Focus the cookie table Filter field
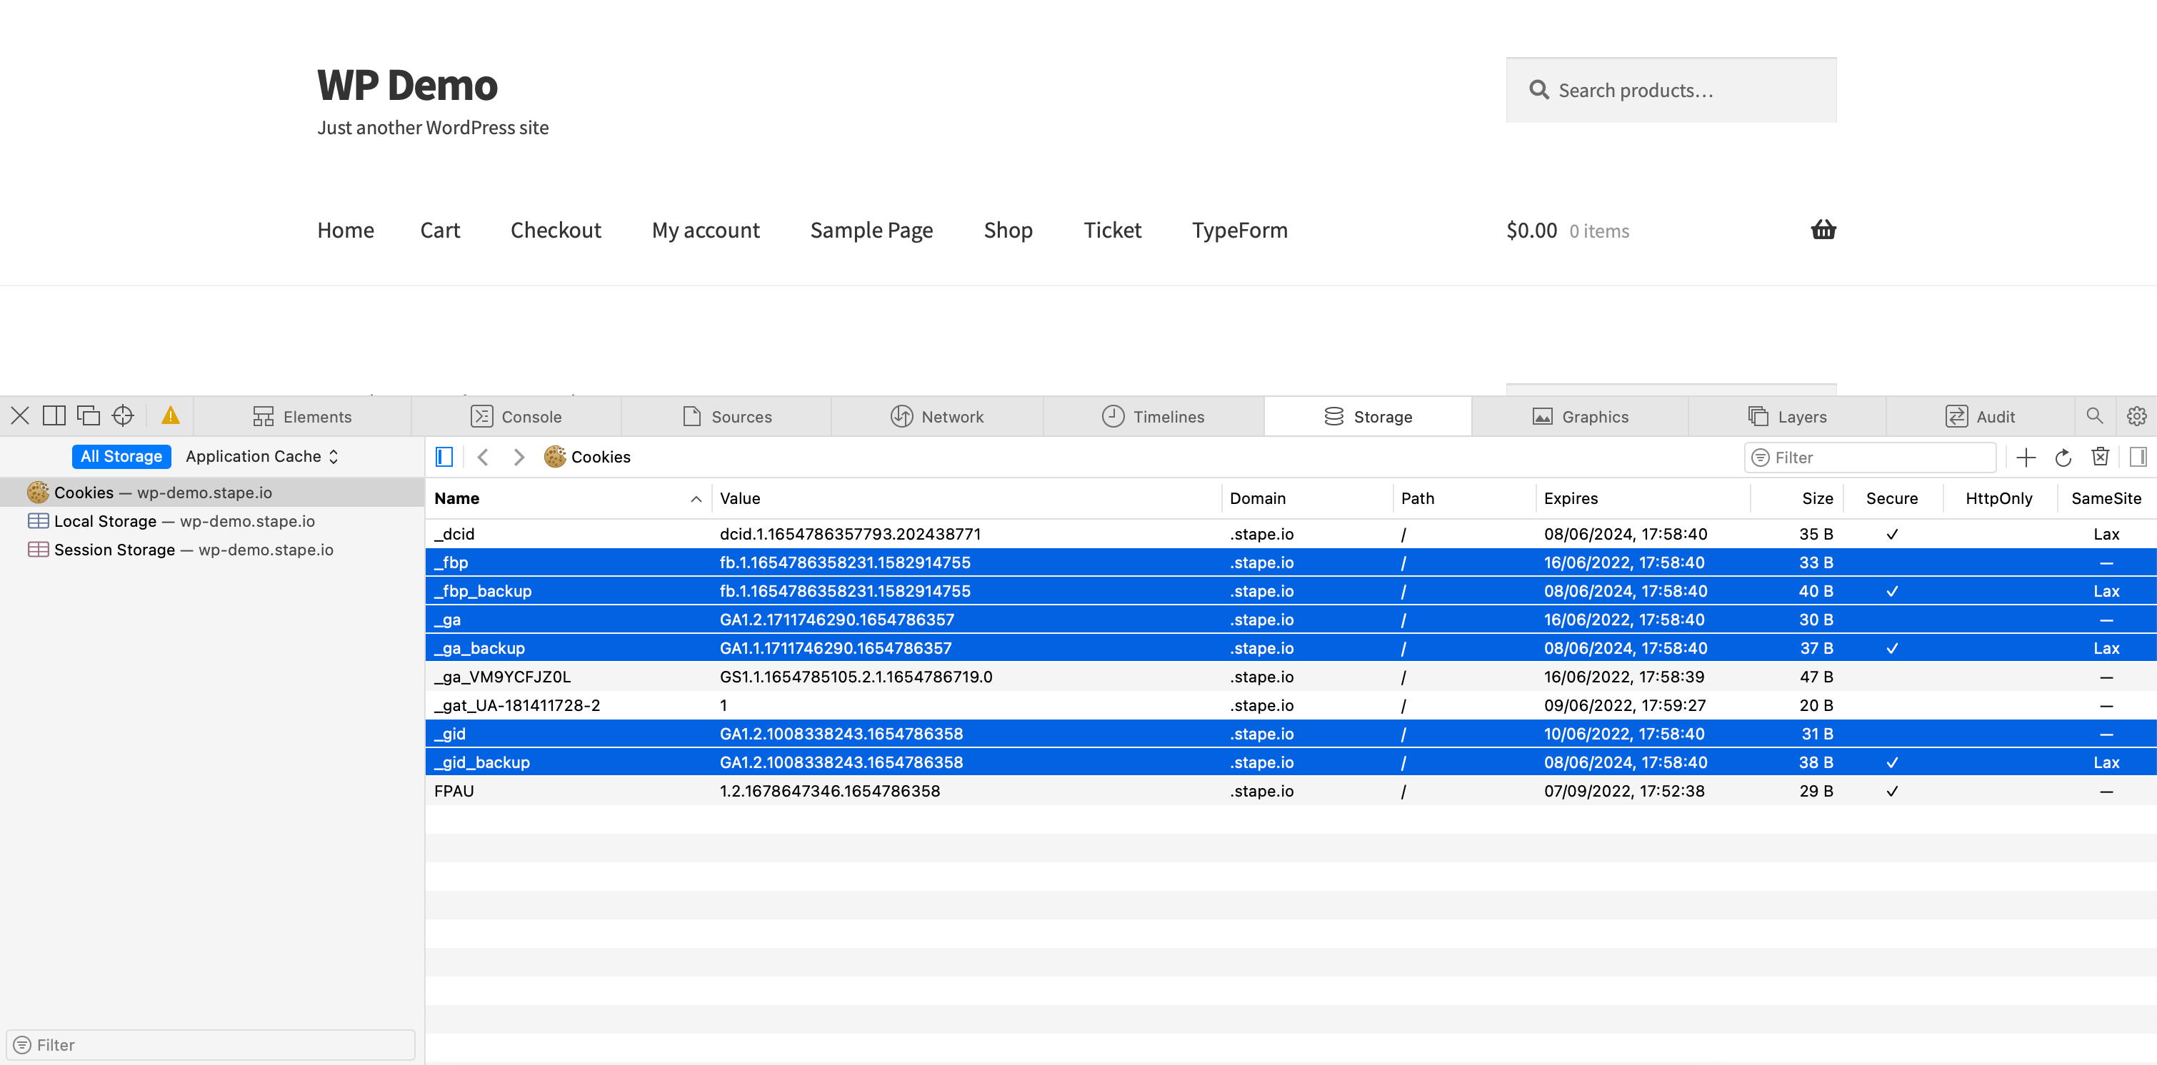Screen dimensions: 2157x1065 1871,458
